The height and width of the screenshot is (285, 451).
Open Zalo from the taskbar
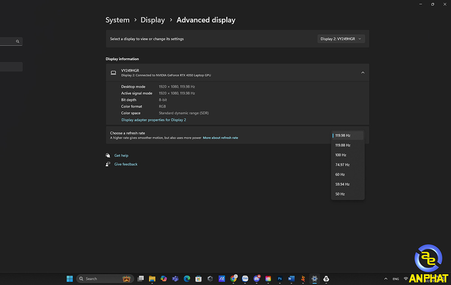click(x=245, y=279)
